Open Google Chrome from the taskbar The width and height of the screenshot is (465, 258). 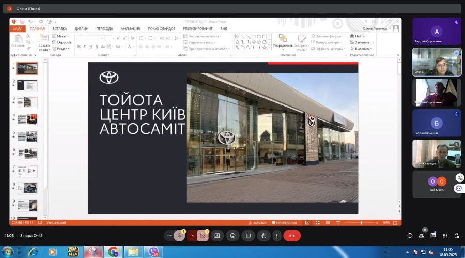tap(113, 251)
